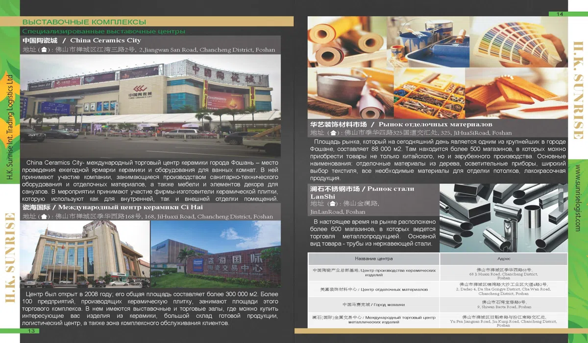Click the house icon above JinLanRoad, Foshan
588x343 pixels.
[333, 204]
